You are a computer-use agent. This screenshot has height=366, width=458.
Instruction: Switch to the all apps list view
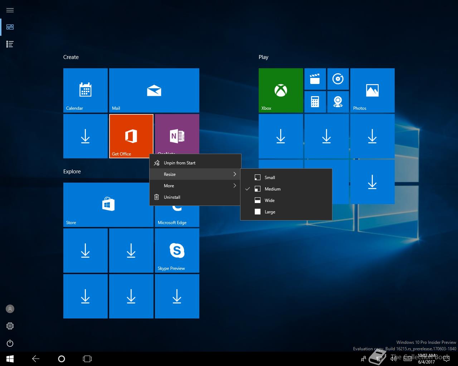pyautogui.click(x=10, y=44)
